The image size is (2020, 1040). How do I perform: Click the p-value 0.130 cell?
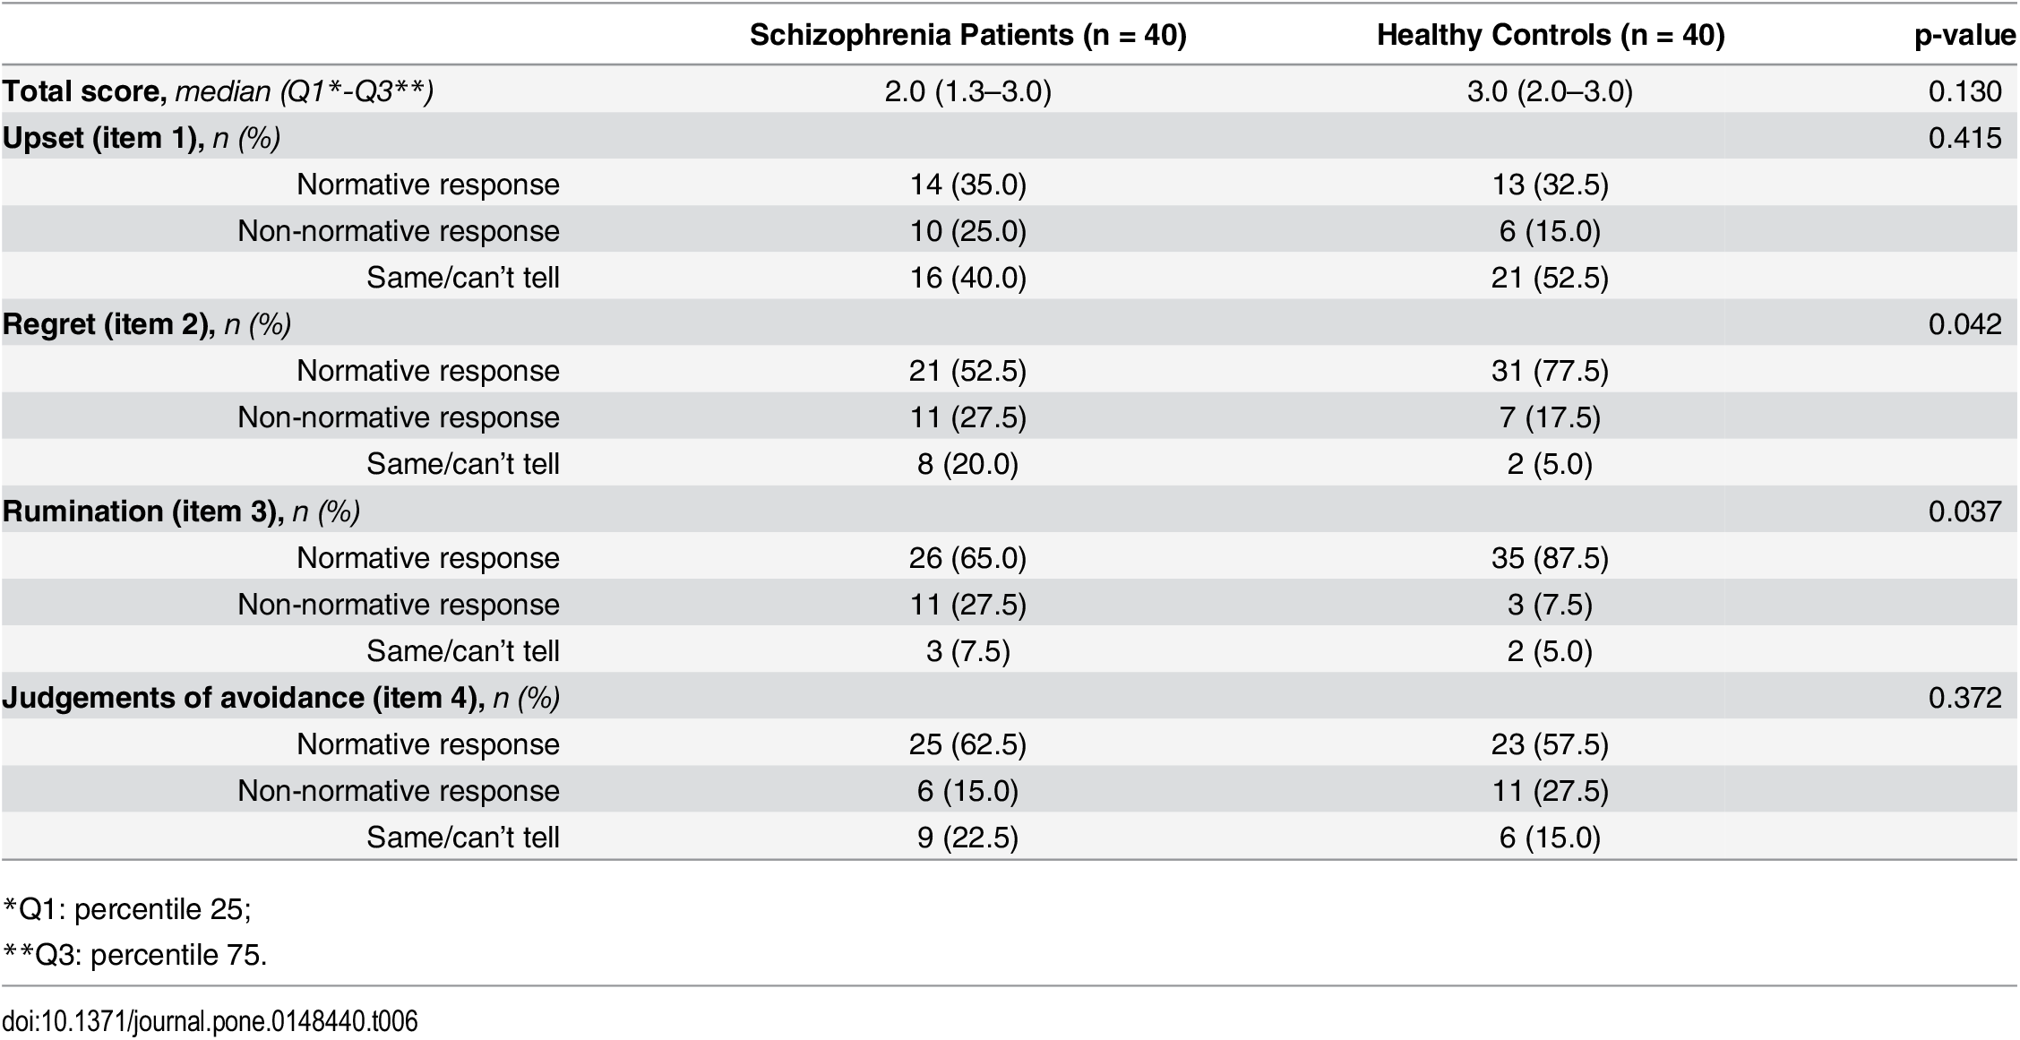pyautogui.click(x=1964, y=91)
